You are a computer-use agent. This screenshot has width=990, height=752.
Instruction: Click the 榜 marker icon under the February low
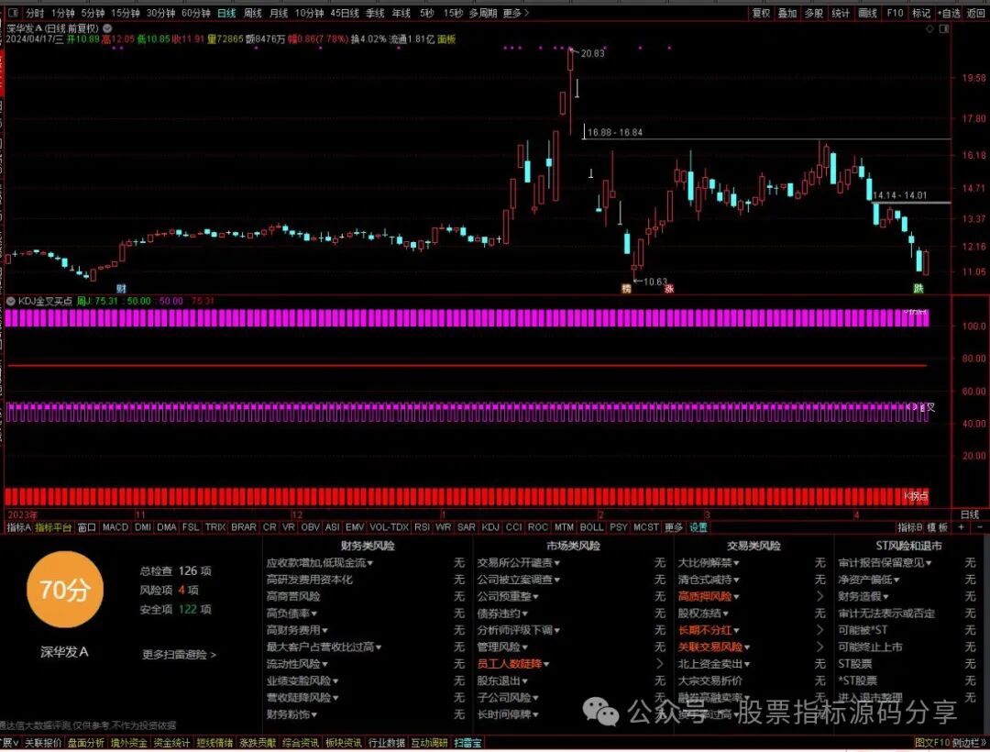click(626, 289)
